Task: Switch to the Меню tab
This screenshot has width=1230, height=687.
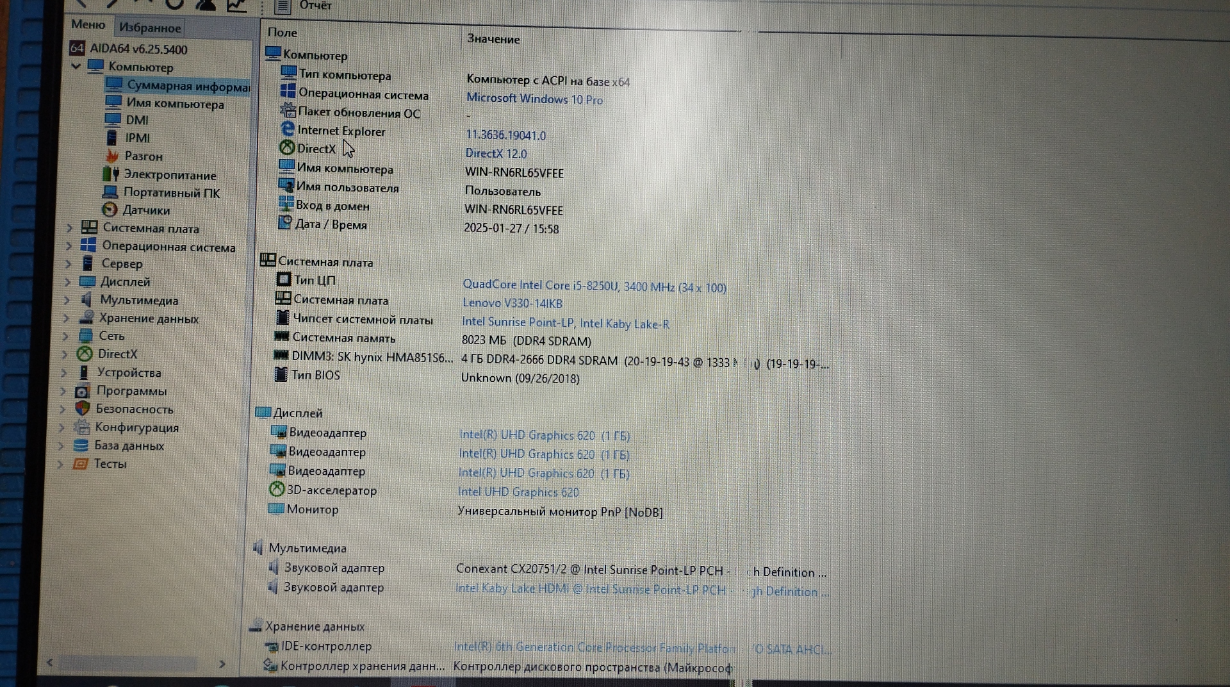Action: (88, 25)
